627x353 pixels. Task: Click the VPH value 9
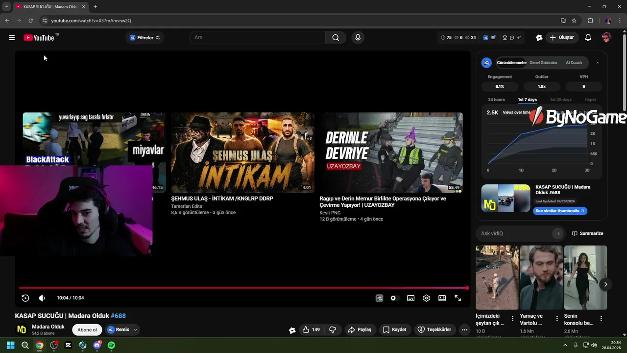tap(583, 86)
